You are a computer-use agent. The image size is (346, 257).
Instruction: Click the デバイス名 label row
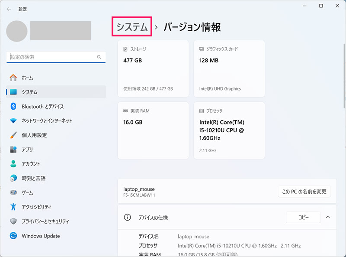(x=148, y=237)
